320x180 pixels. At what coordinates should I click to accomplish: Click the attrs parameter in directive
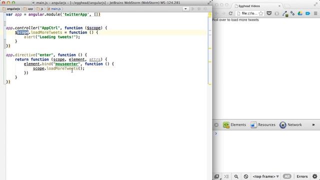(x=95, y=59)
